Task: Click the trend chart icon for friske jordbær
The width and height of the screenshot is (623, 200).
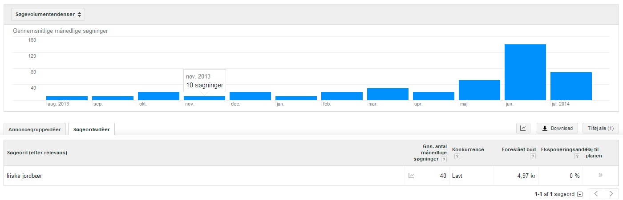Action: (x=411, y=176)
